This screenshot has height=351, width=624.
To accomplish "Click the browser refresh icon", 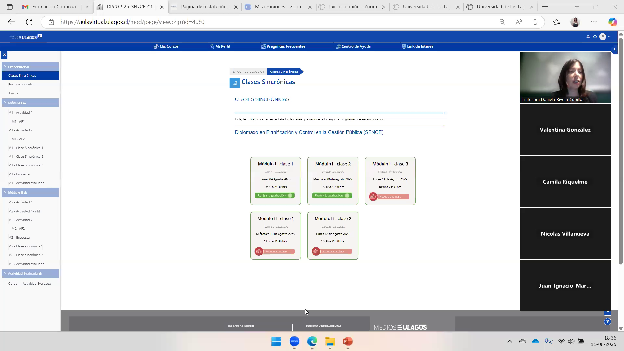I will (29, 22).
